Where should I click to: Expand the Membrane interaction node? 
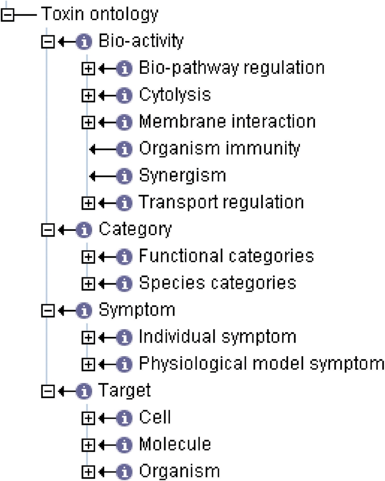(x=88, y=122)
